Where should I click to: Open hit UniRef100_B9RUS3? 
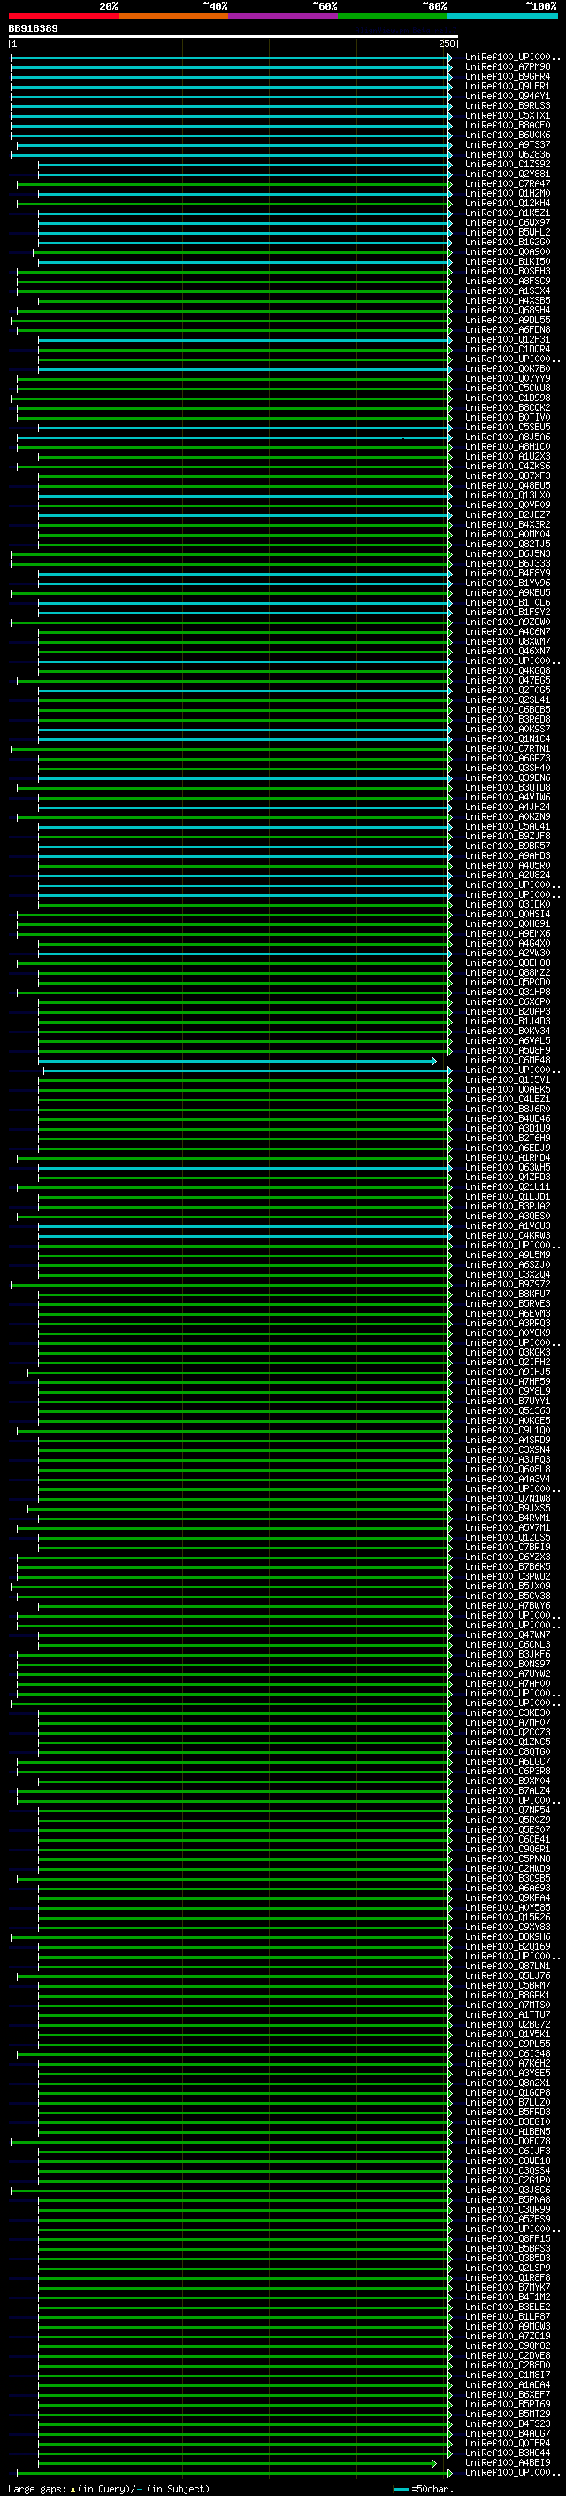pos(508,105)
